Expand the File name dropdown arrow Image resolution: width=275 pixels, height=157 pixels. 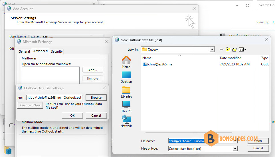[x=235, y=141]
